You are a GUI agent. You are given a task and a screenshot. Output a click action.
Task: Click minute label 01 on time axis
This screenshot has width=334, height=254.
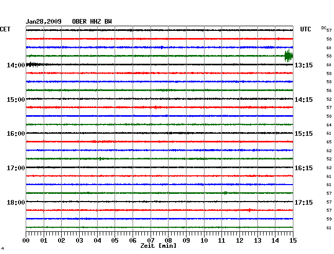pos(44,240)
